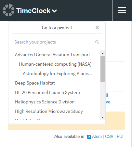Select HL-20 Personnel Launch System
The height and width of the screenshot is (147, 132).
click(x=47, y=92)
